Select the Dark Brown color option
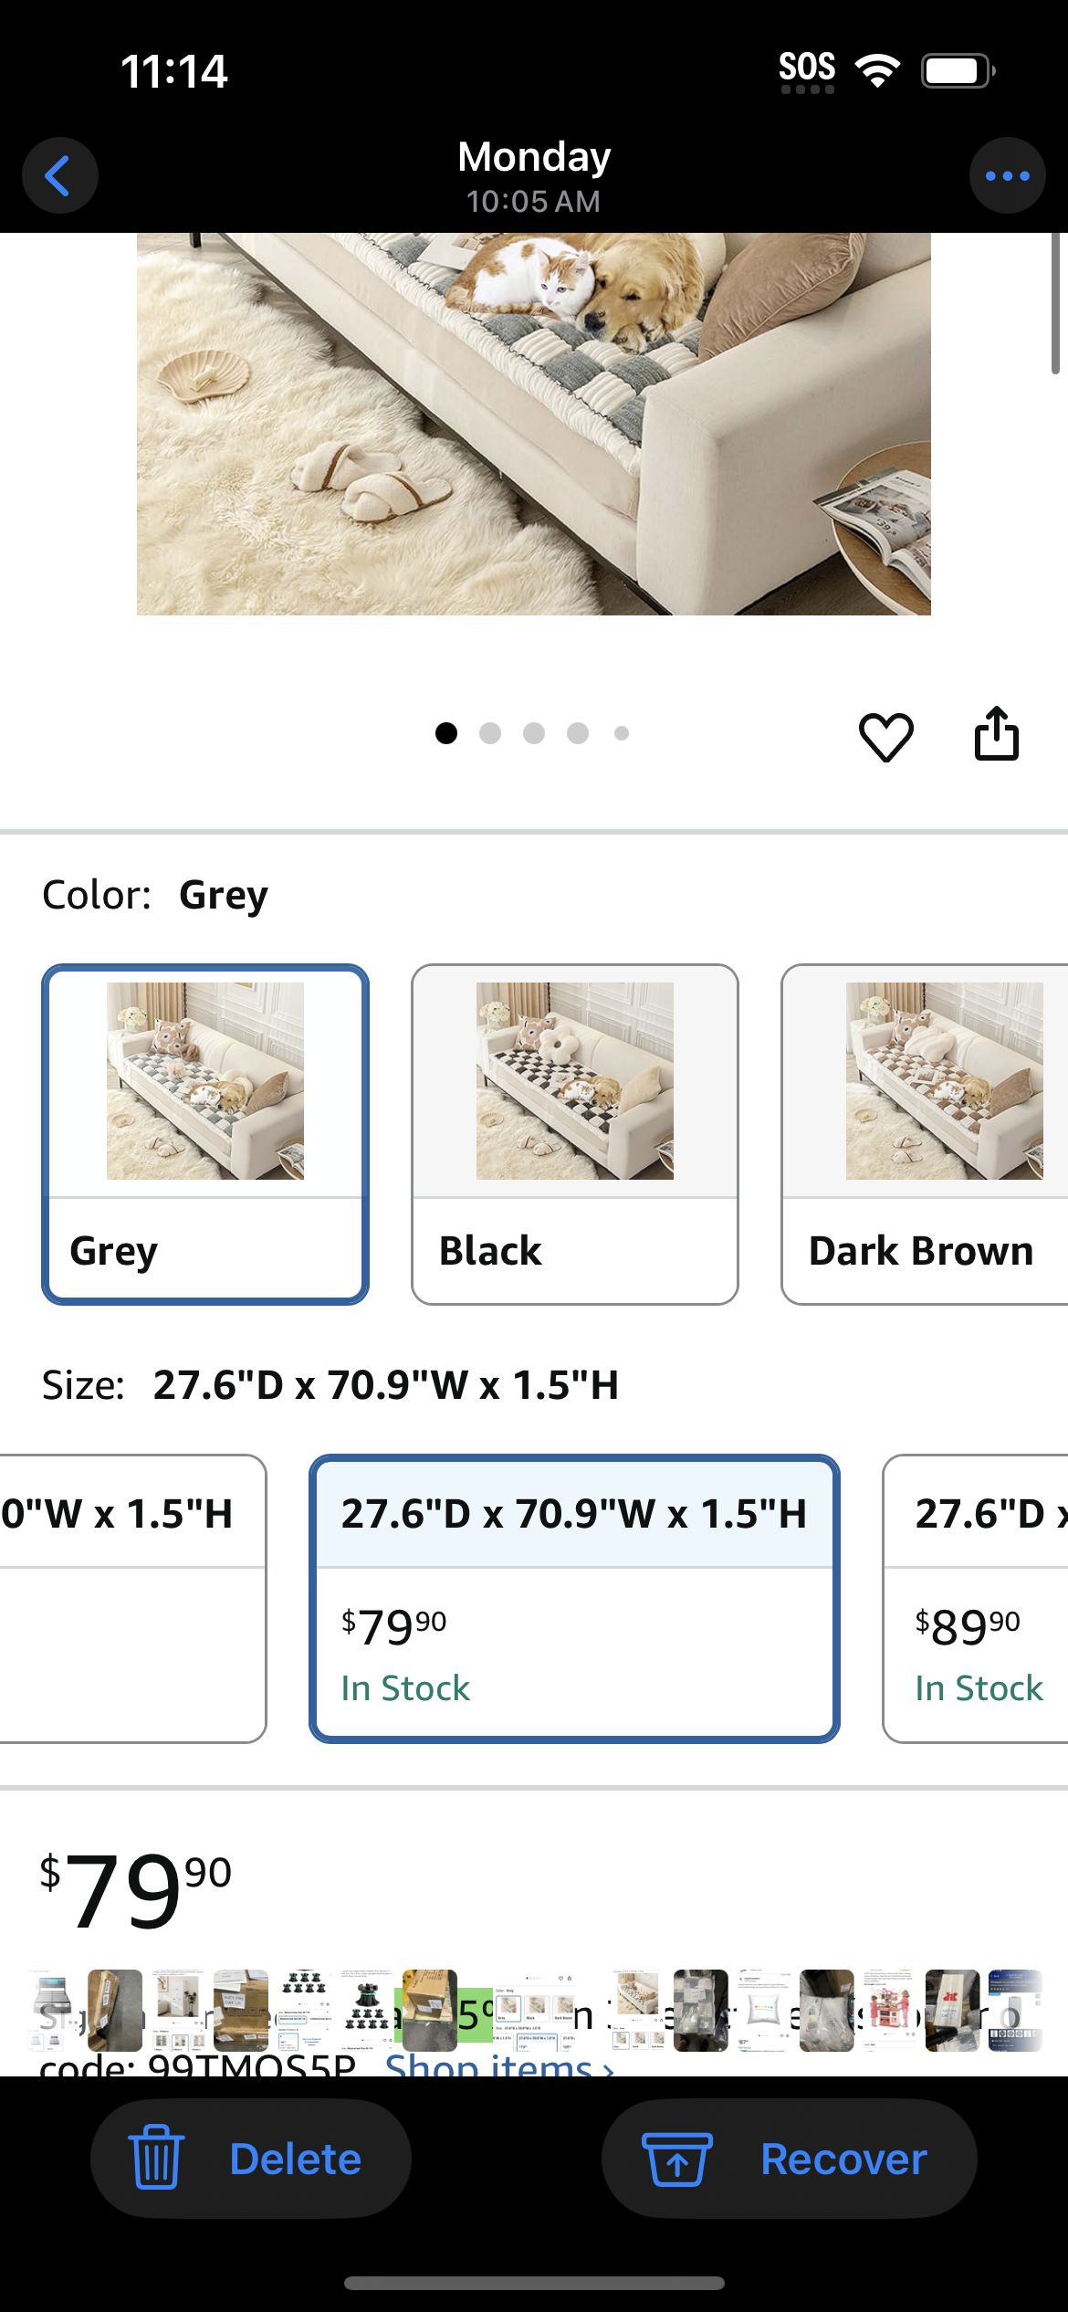 pyautogui.click(x=925, y=1134)
